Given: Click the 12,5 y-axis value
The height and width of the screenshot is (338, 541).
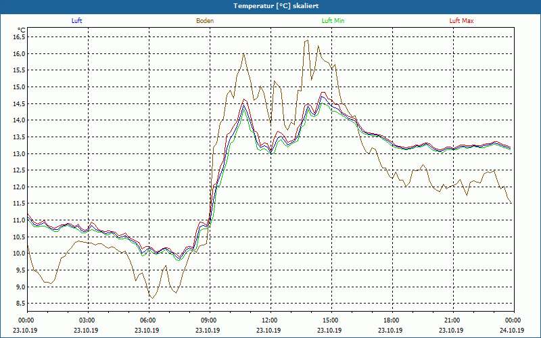Looking at the screenshot, I should 20,170.
